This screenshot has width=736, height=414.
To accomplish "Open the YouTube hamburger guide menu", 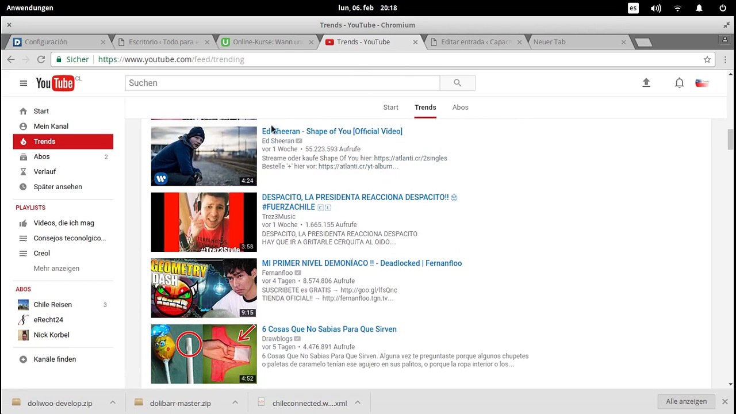I will point(23,83).
